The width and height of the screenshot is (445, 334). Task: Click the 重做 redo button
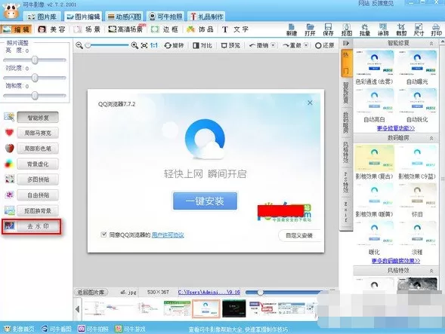292,45
